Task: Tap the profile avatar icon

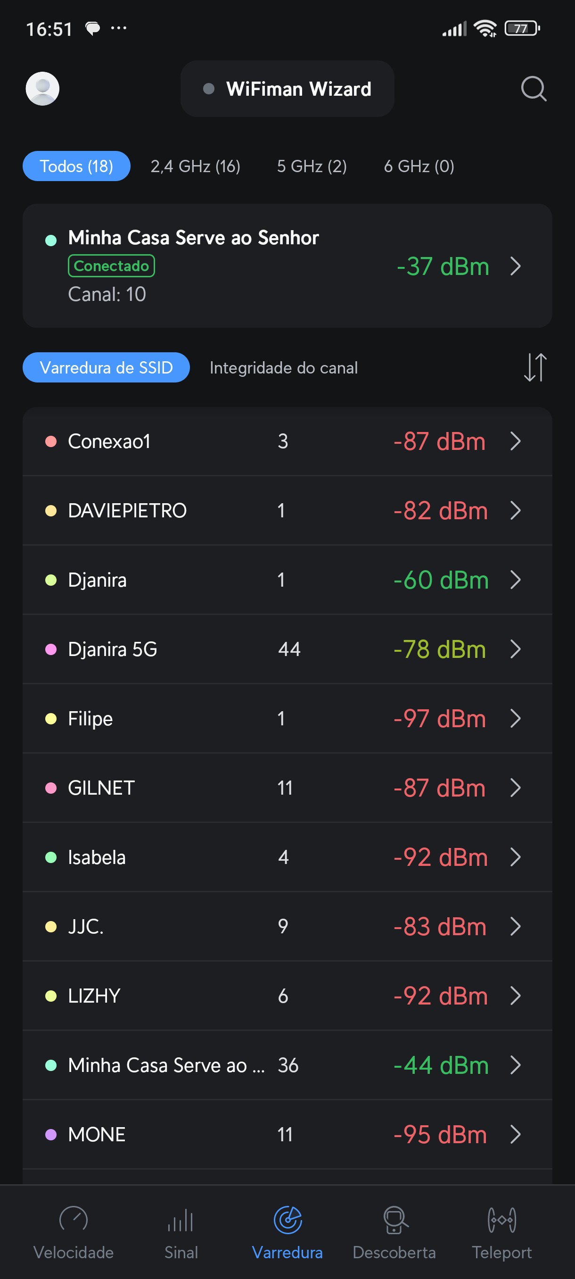Action: tap(43, 89)
